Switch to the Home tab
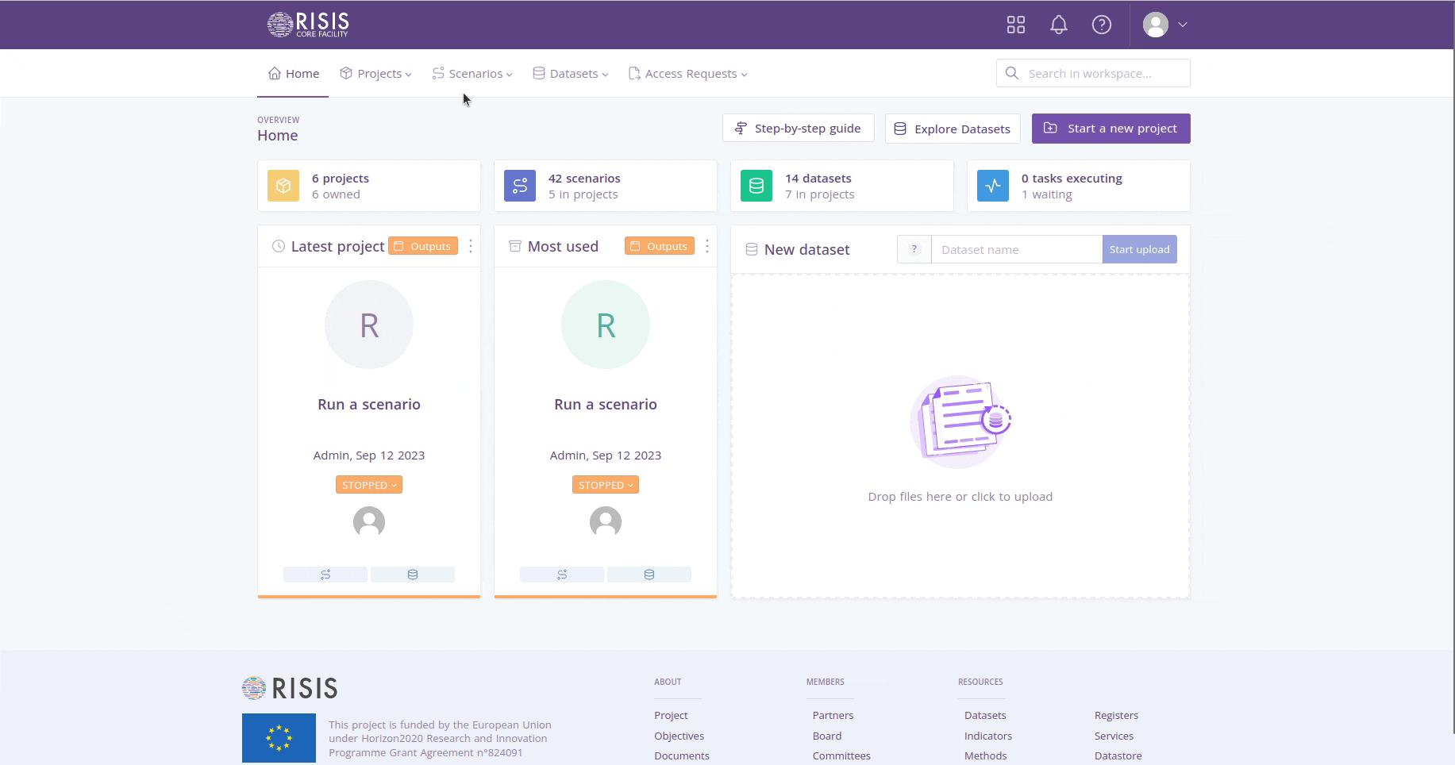Viewport: 1455px width, 765px height. tap(293, 74)
